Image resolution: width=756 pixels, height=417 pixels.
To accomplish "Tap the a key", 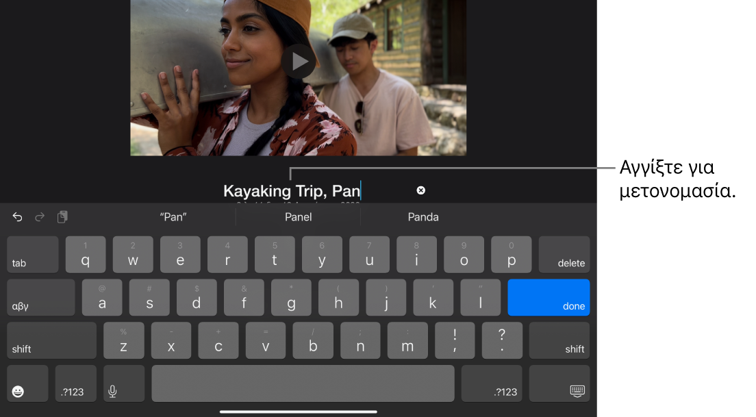I will 102,297.
